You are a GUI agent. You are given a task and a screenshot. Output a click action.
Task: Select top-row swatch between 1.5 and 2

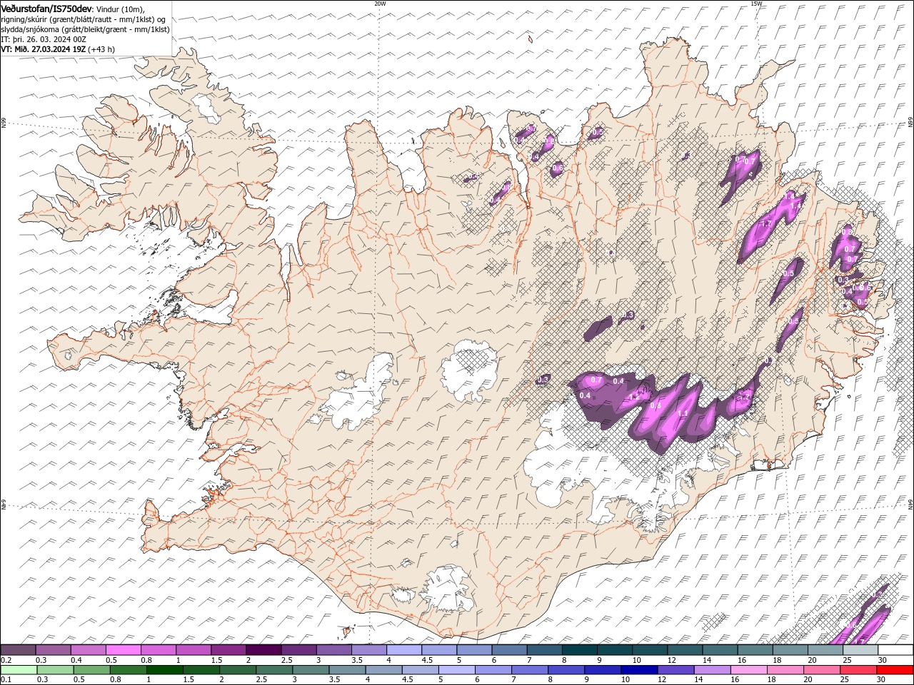point(228,649)
